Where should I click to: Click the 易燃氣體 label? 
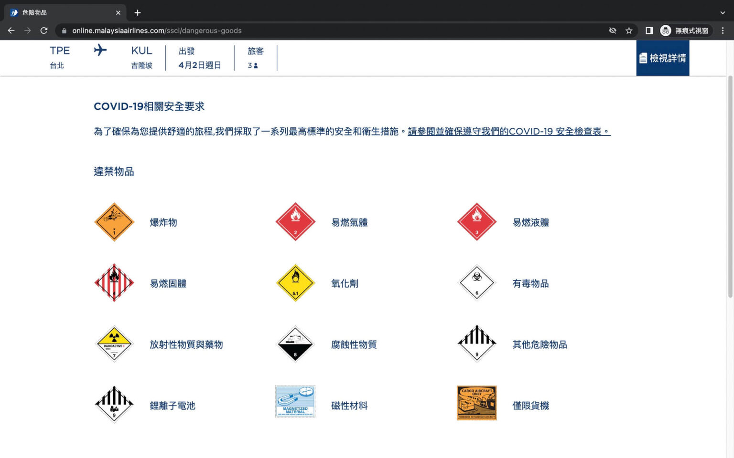(349, 222)
